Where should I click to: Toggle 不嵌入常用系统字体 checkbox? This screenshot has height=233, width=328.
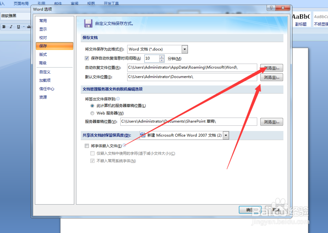coord(92,161)
